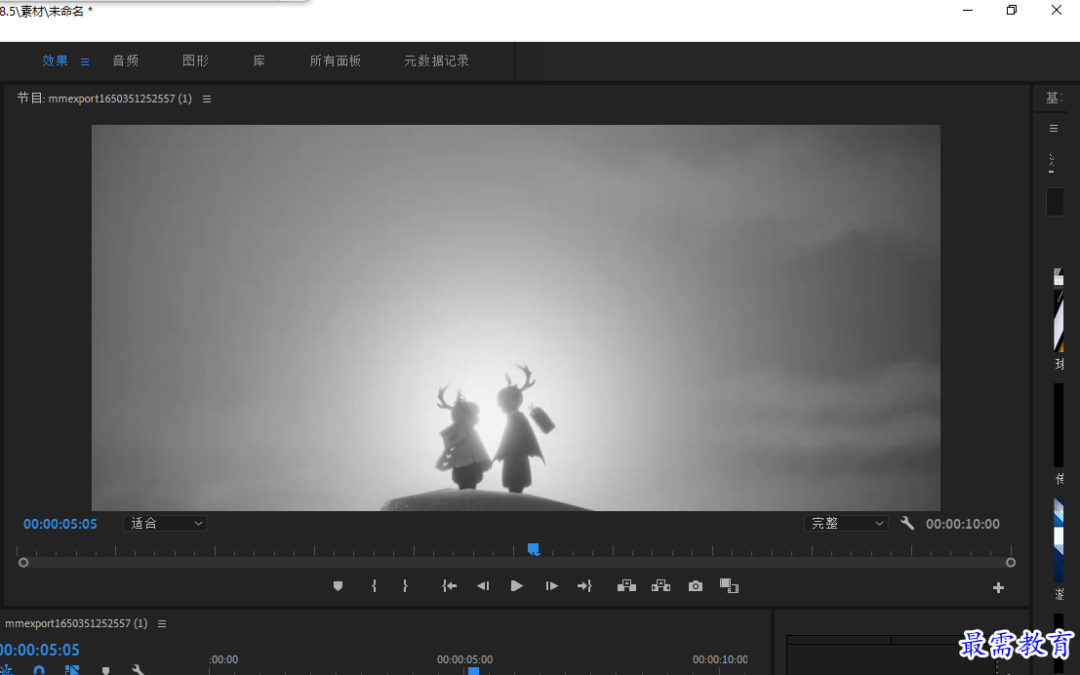This screenshot has width=1080, height=675.
Task: Open the 适合 zoom level dropdown
Action: (165, 524)
